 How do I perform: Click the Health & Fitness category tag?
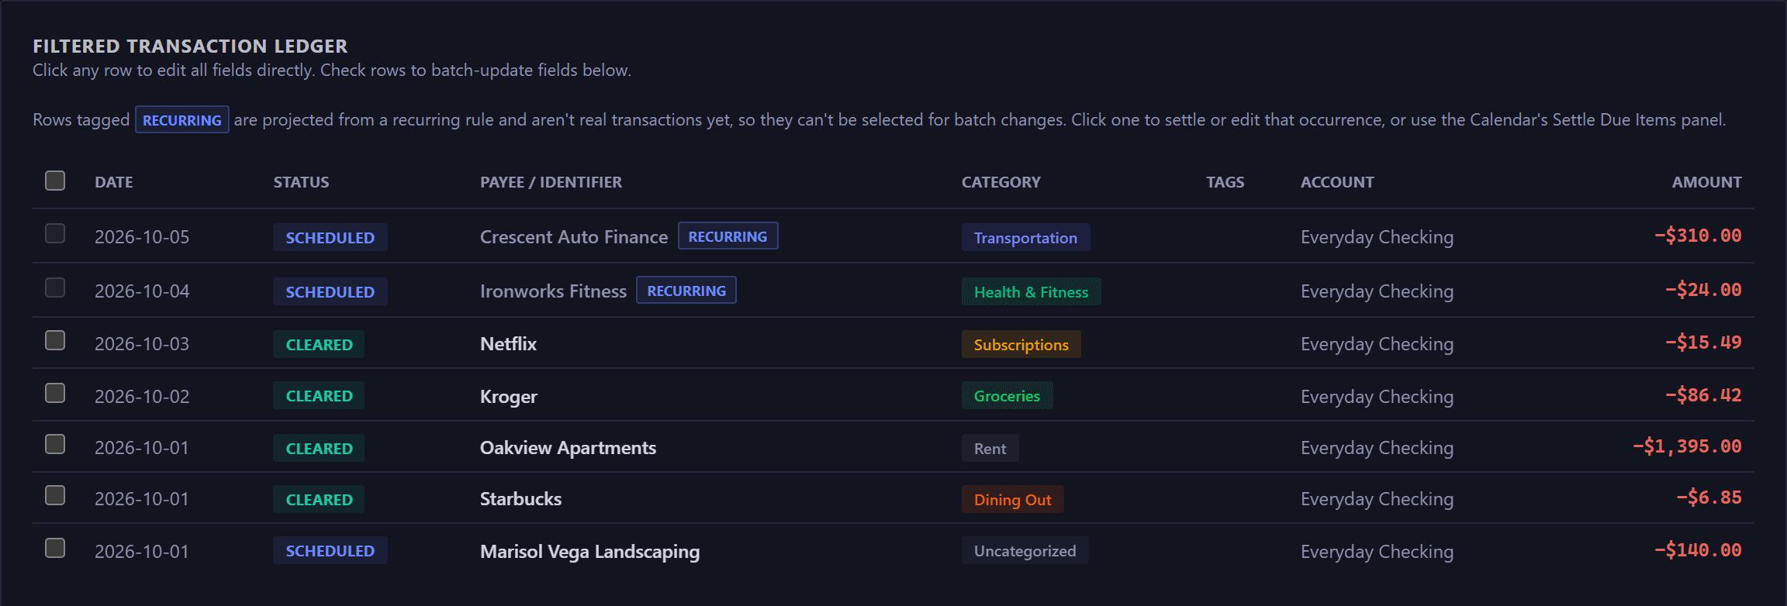(1031, 292)
